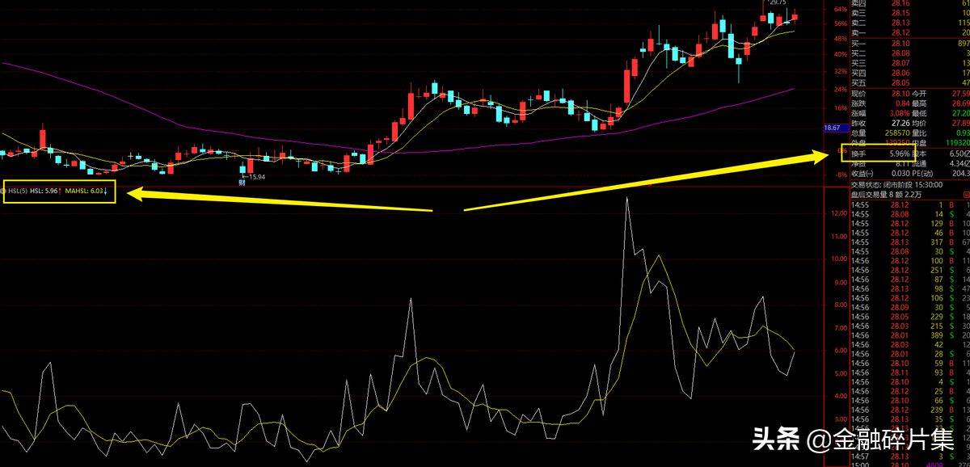Click the 交易状态 闭市阶段 15:30:00 status line
Image resolution: width=970 pixels, height=467 pixels.
click(898, 184)
